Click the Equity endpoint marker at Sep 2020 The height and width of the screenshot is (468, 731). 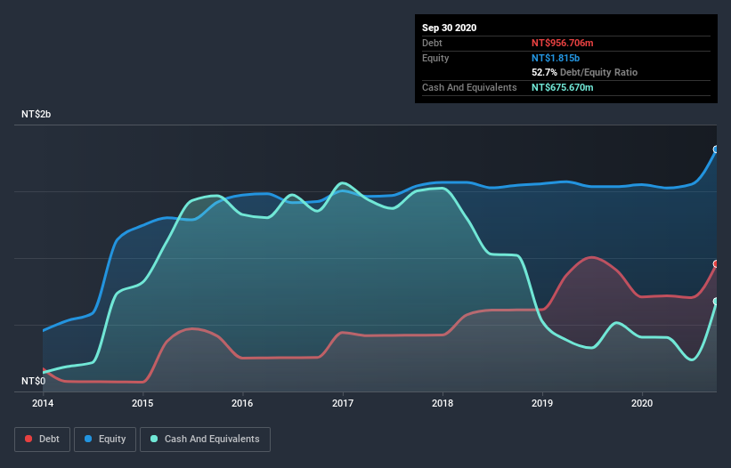coord(716,149)
